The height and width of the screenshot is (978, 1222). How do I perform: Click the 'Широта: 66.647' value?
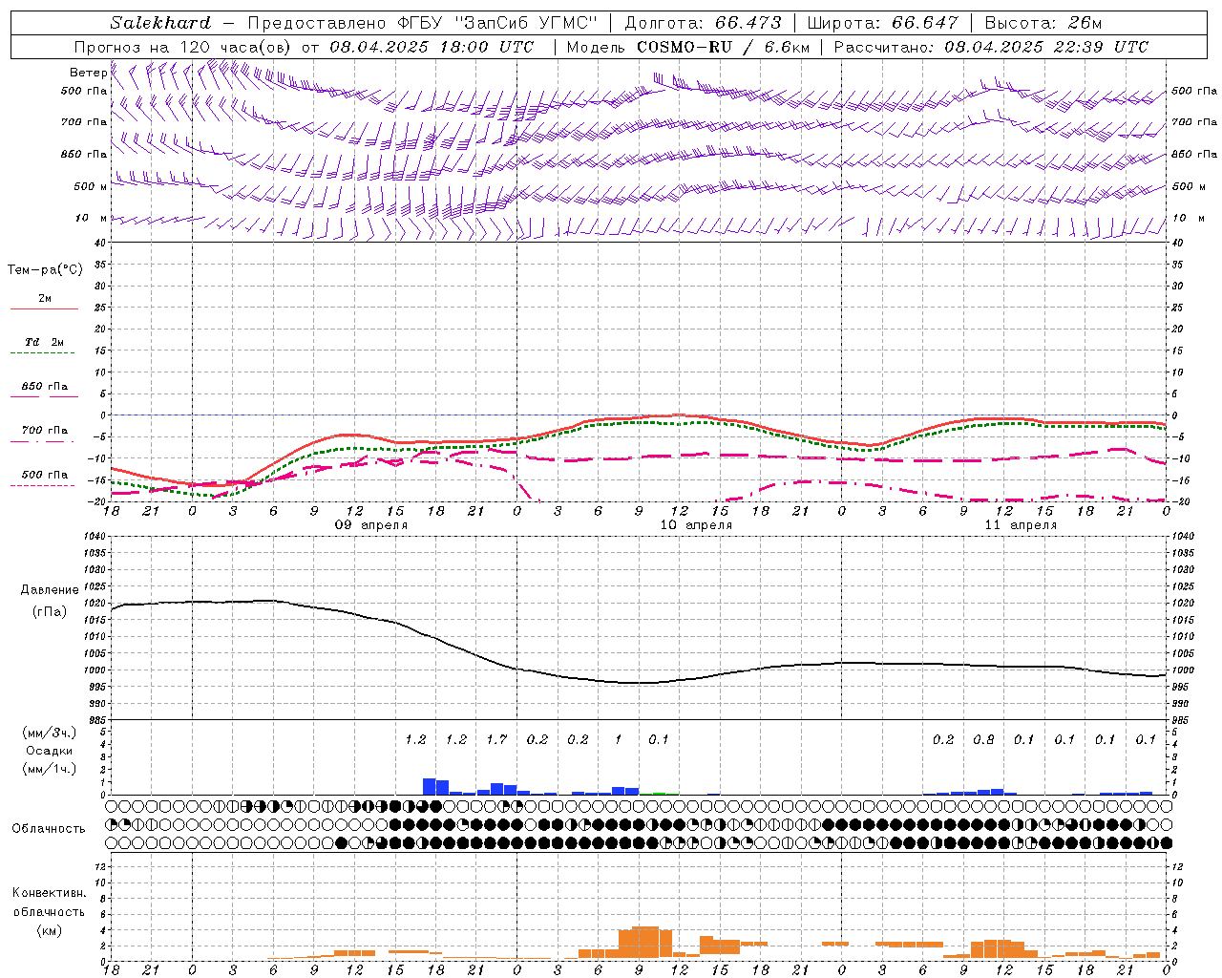pyautogui.click(x=882, y=23)
